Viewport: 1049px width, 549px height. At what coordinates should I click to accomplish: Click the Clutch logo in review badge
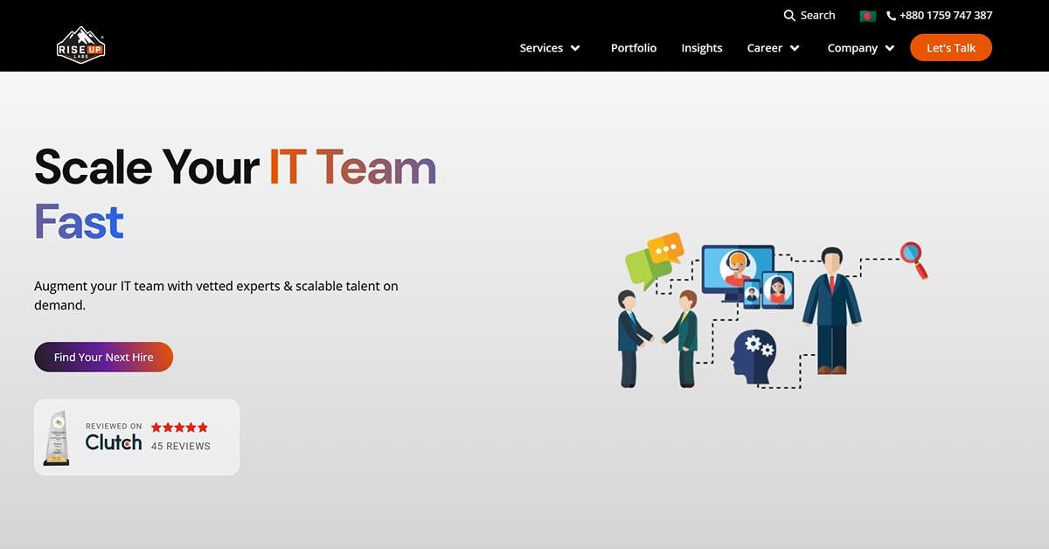coord(114,442)
